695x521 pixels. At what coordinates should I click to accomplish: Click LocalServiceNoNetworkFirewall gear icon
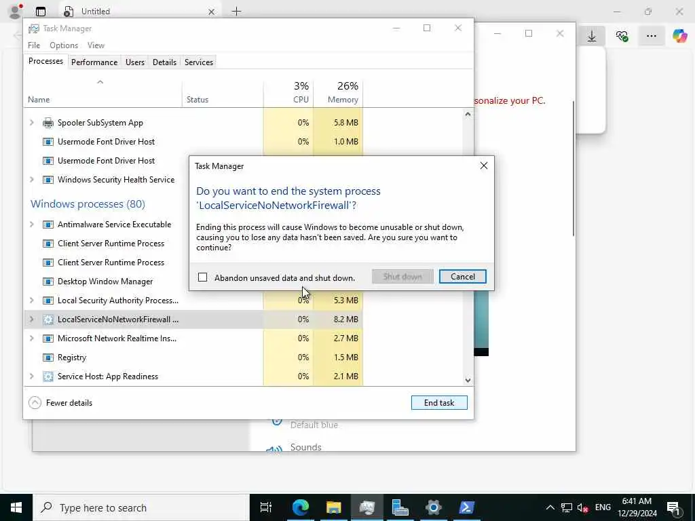point(48,320)
